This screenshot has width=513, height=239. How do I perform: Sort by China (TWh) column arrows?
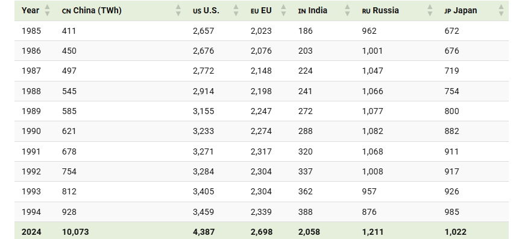click(178, 10)
